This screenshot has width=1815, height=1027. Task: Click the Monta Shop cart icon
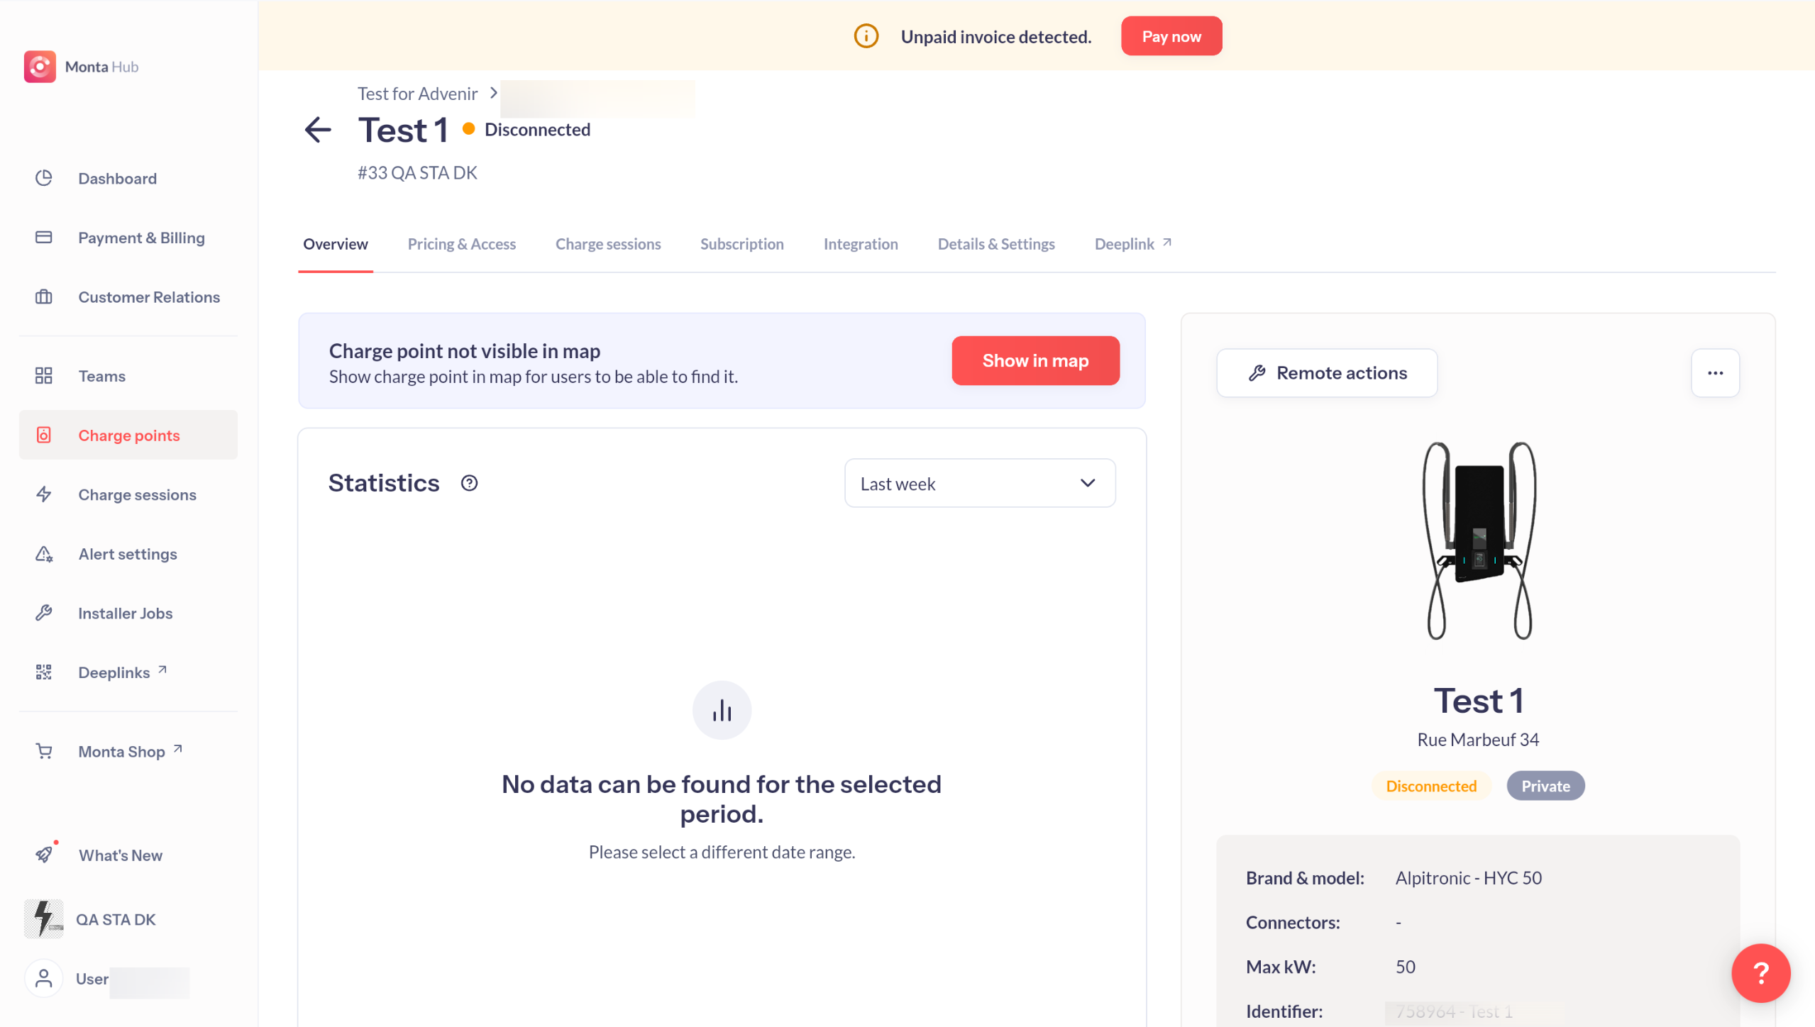coord(44,750)
